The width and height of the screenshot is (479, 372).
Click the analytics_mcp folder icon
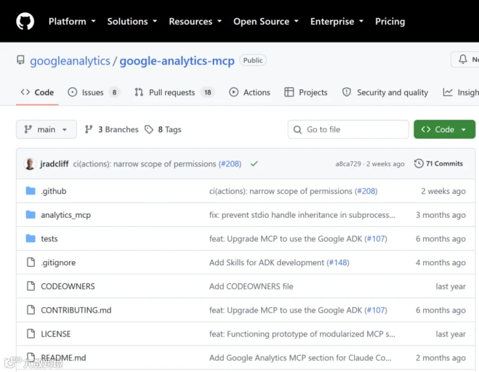[30, 215]
